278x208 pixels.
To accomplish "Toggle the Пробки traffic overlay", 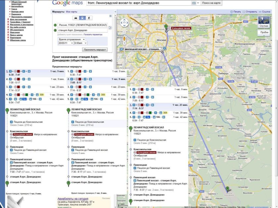I will click(x=264, y=32).
